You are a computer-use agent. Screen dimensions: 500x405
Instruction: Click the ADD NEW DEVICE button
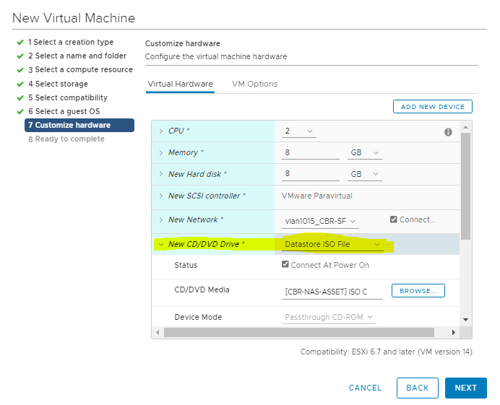coord(432,107)
